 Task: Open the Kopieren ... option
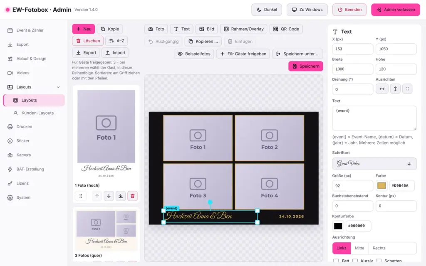203,42
